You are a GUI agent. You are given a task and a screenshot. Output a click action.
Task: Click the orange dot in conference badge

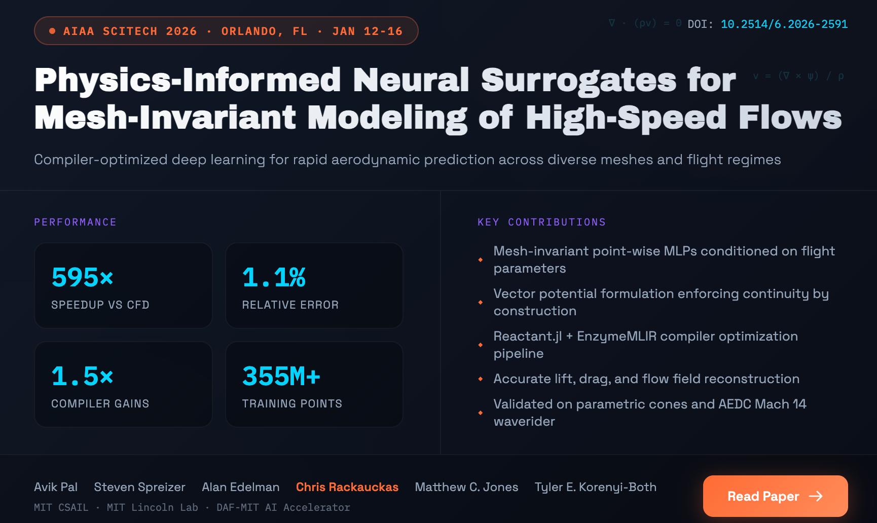[52, 31]
